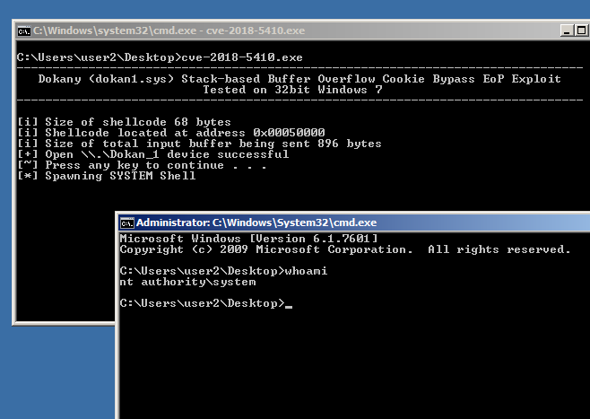This screenshot has height=419, width=590.
Task: Click the blinking prompt cursor in Administrator shell
Action: click(289, 305)
